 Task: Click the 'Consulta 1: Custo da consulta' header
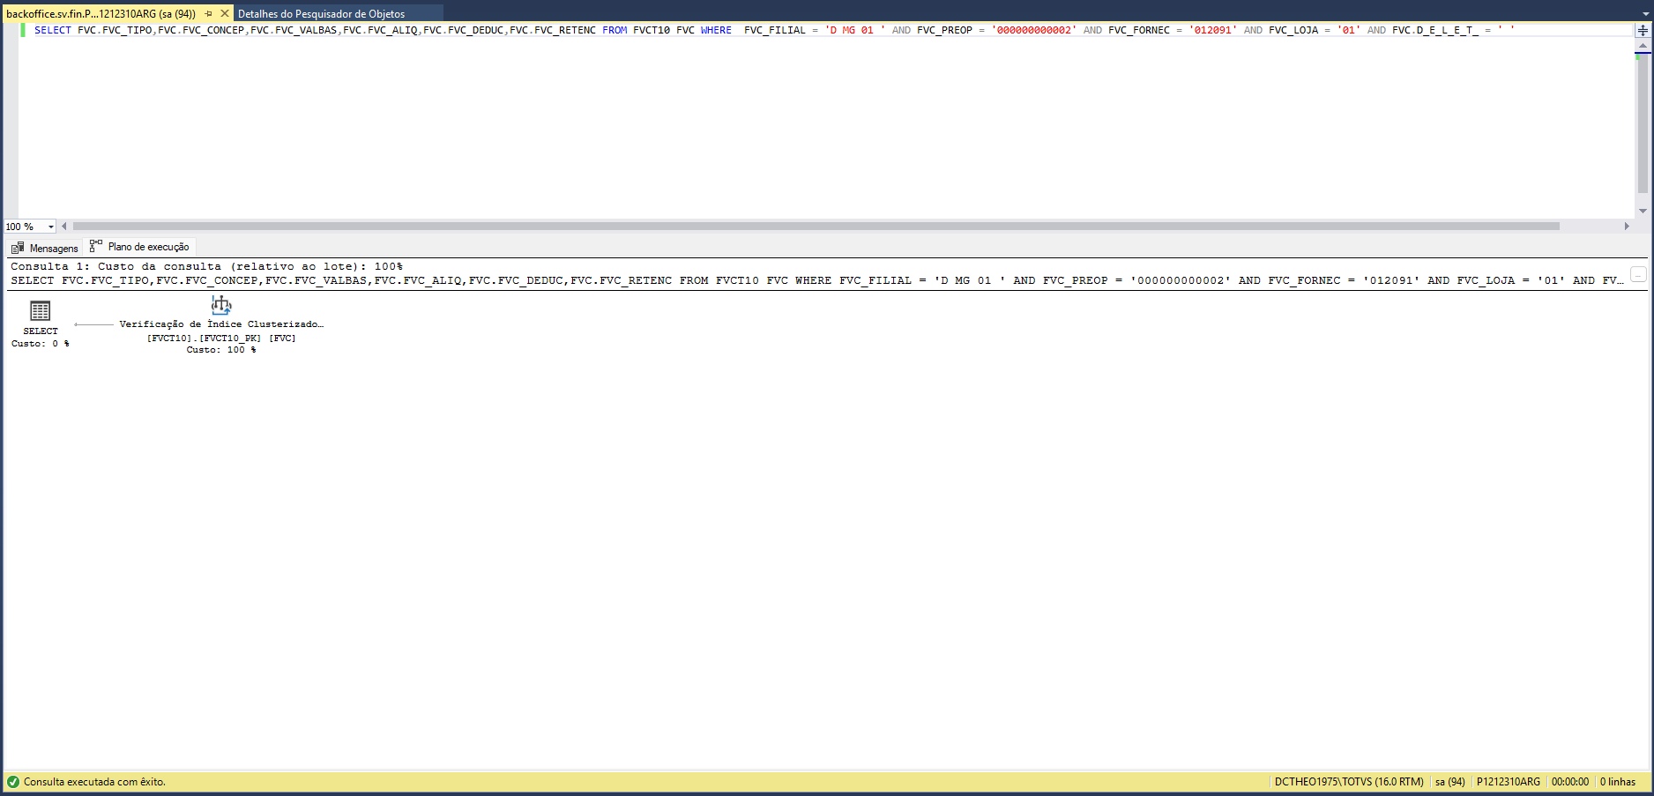(206, 266)
